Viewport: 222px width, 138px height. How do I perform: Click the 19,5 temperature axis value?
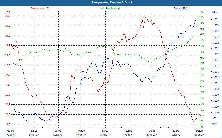(8, 124)
